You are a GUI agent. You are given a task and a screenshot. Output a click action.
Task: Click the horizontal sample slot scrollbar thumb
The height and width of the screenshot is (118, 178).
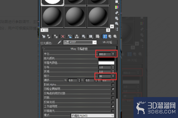(x=46, y=30)
